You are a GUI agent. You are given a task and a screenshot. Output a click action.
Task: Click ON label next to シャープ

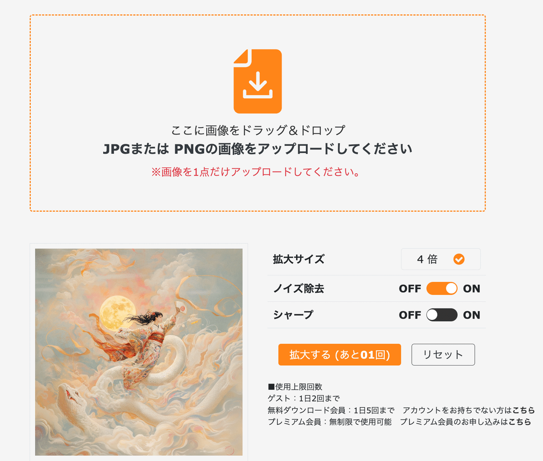tap(472, 315)
